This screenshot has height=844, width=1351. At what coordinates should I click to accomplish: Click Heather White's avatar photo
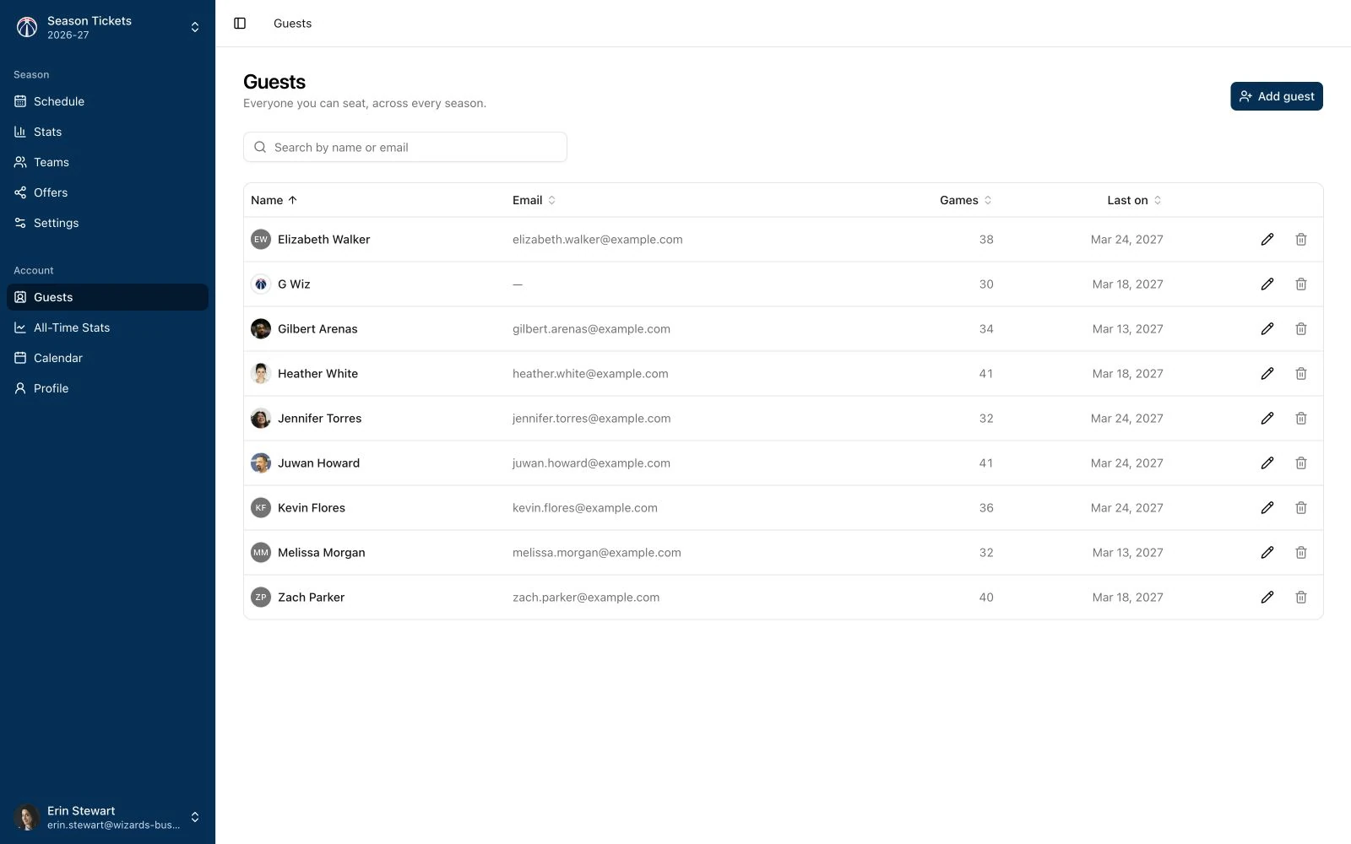(261, 374)
